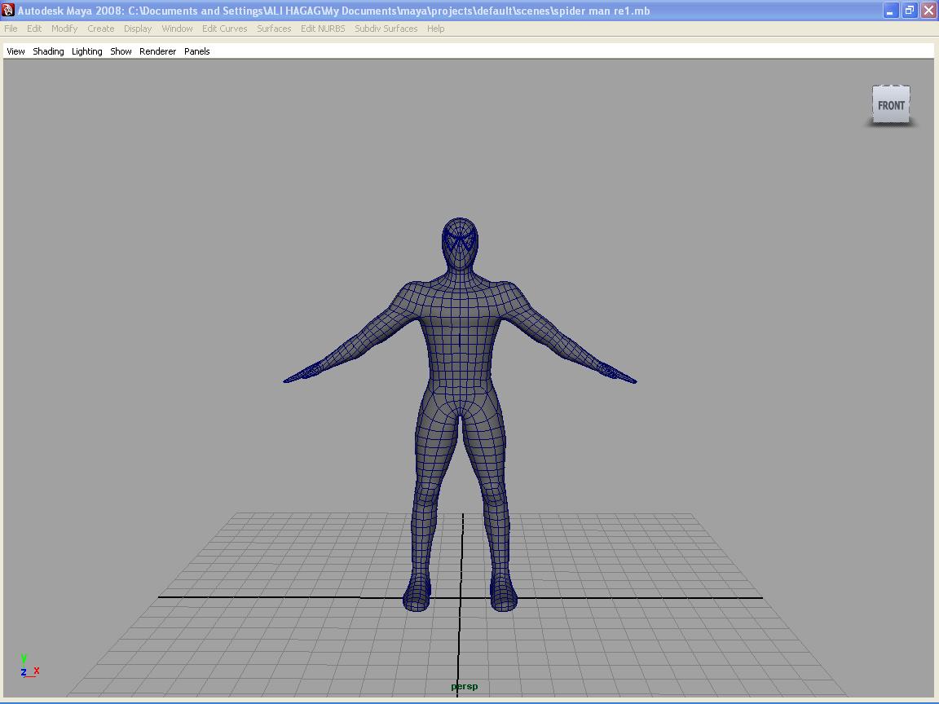The height and width of the screenshot is (704, 939).
Task: Open the Window menu
Action: pos(177,29)
